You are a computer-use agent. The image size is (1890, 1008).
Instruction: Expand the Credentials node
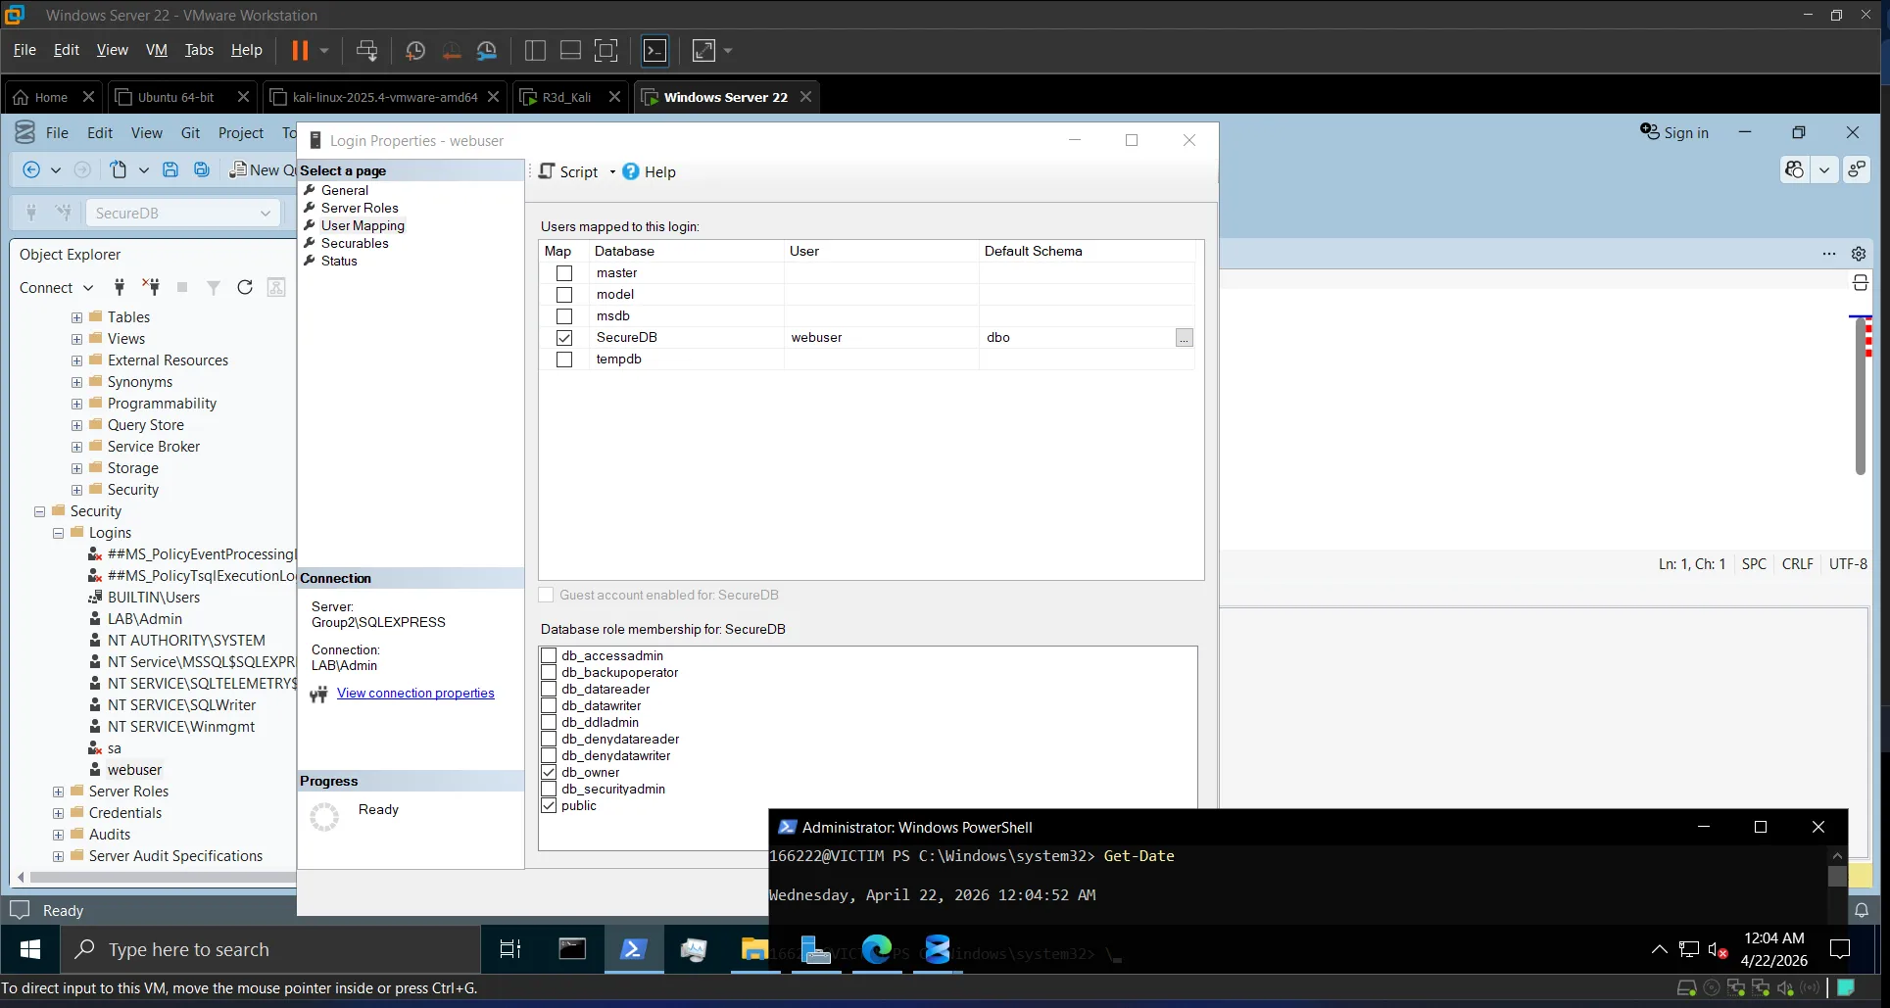point(58,813)
